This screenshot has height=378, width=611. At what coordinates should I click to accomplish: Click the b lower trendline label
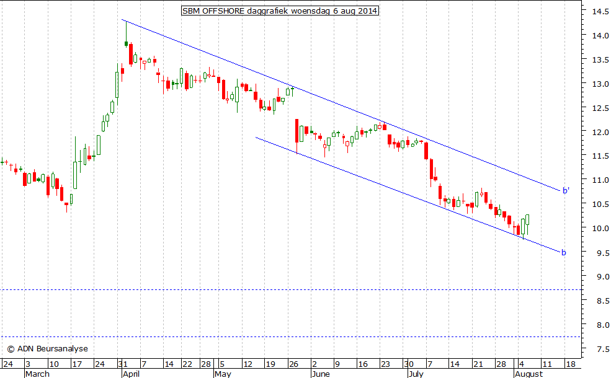(x=563, y=252)
